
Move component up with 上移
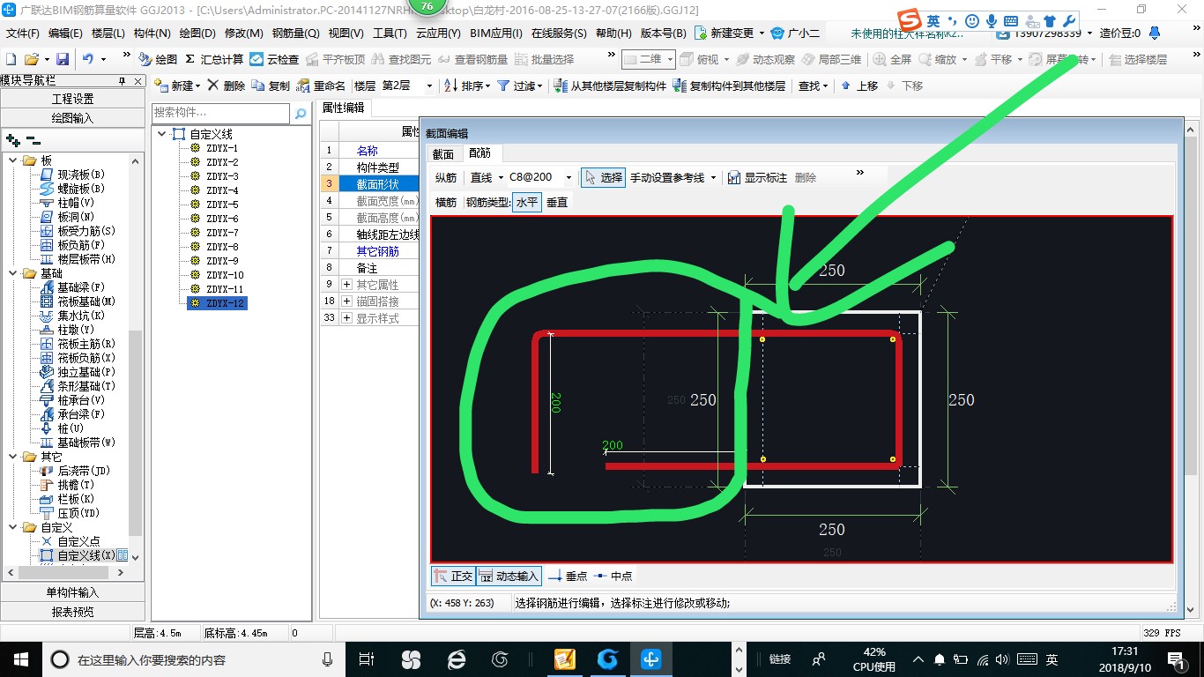tap(859, 86)
